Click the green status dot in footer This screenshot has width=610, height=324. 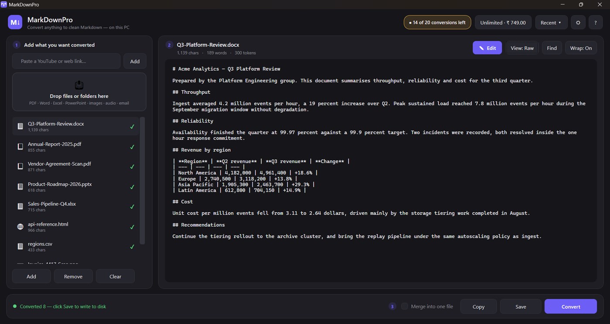15,307
